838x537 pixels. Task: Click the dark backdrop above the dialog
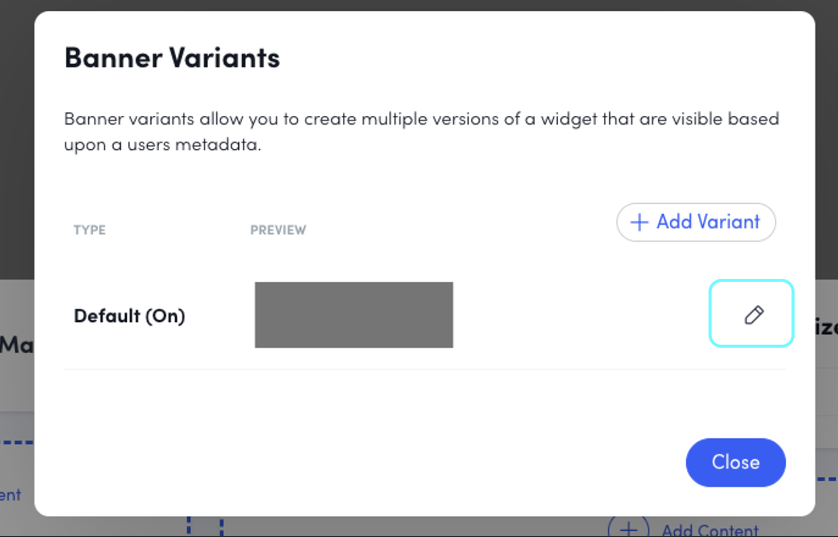419,5
